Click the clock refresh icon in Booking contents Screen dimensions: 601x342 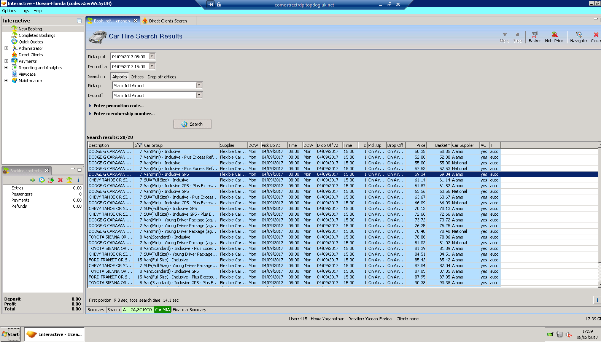pyautogui.click(x=42, y=180)
